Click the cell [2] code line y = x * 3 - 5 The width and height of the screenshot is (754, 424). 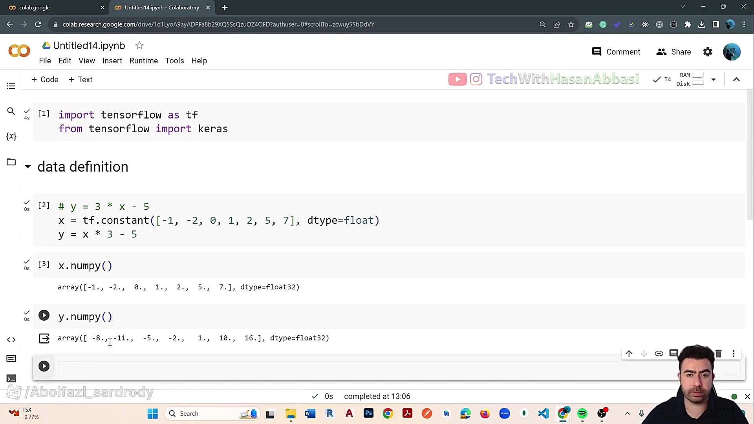tap(97, 234)
